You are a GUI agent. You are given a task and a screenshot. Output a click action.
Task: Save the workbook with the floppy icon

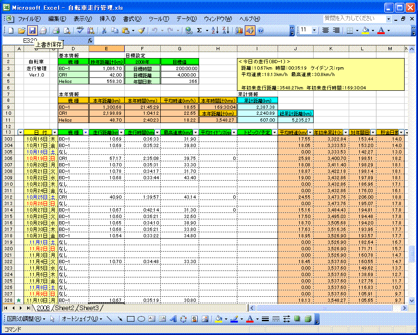32,30
